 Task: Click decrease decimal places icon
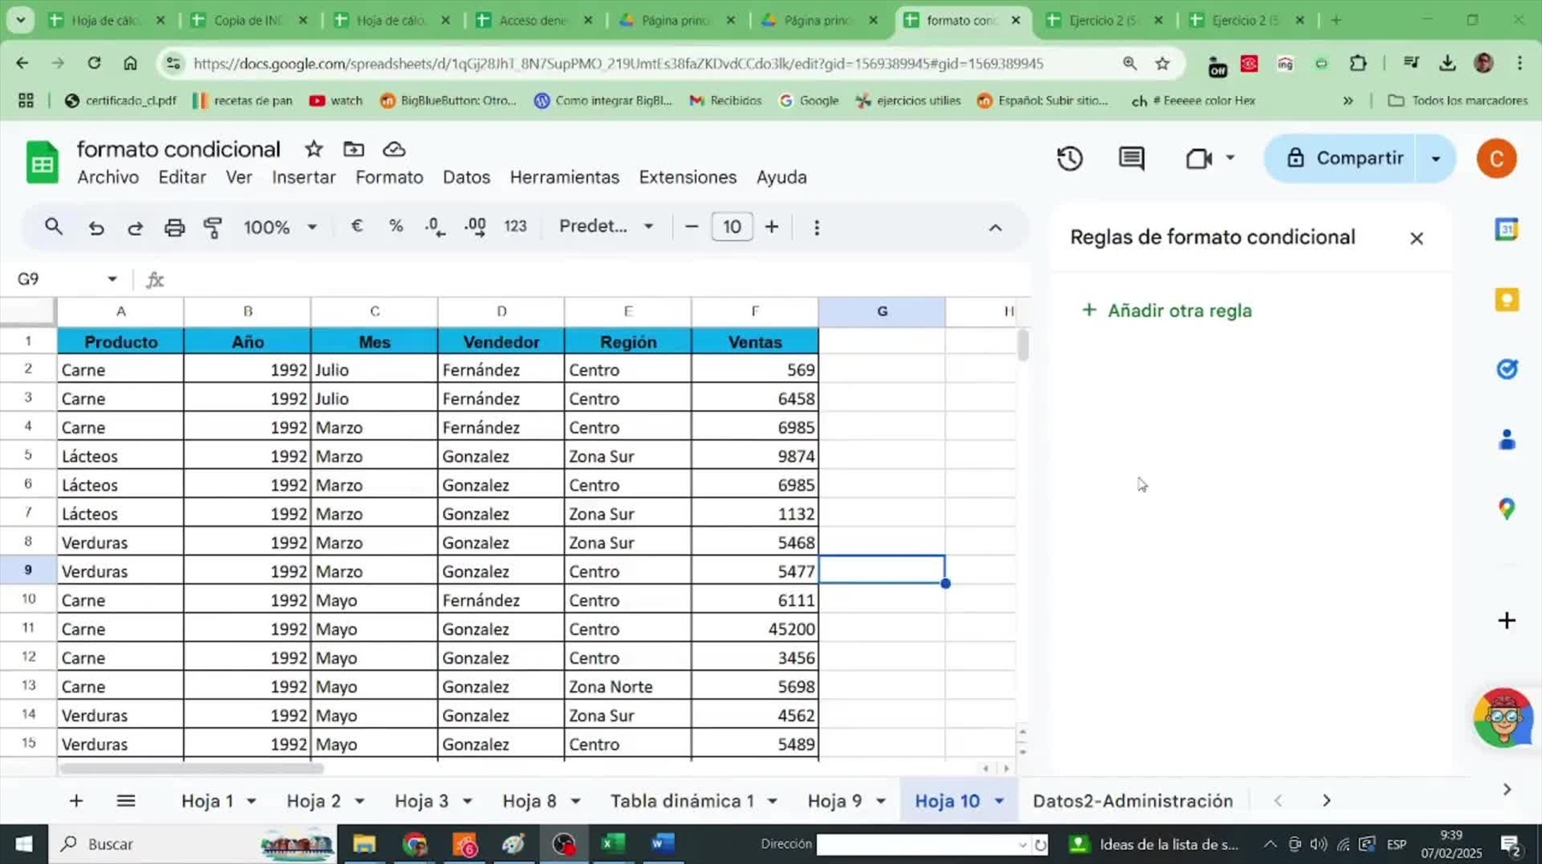[x=435, y=226]
